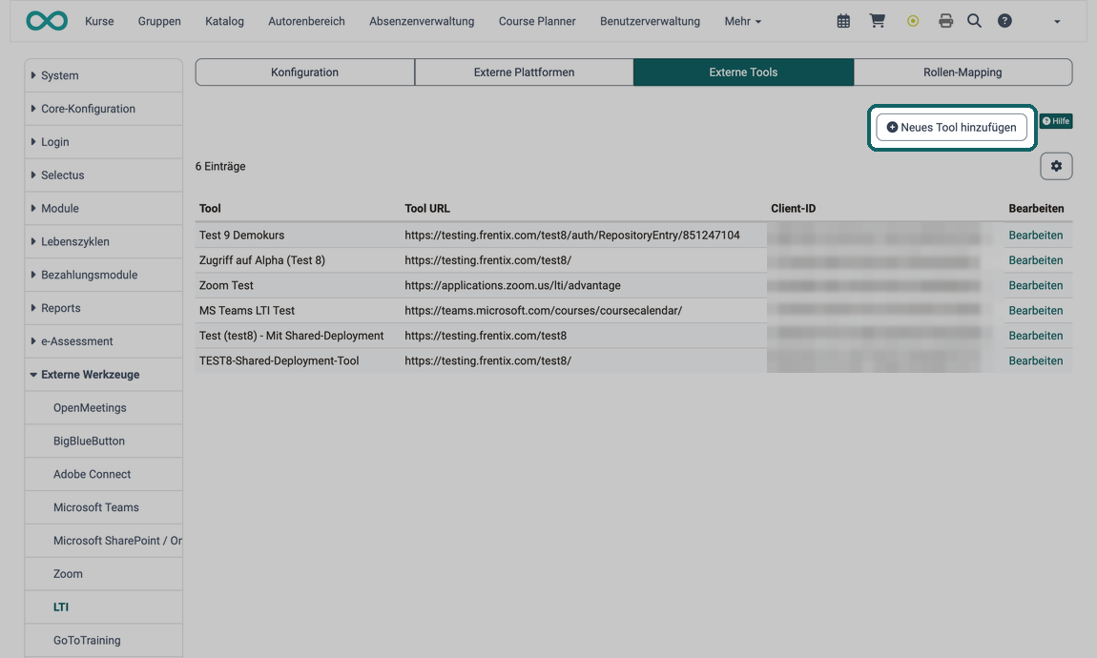
Task: Switch to the Rollen-Mapping tab
Action: coord(962,72)
